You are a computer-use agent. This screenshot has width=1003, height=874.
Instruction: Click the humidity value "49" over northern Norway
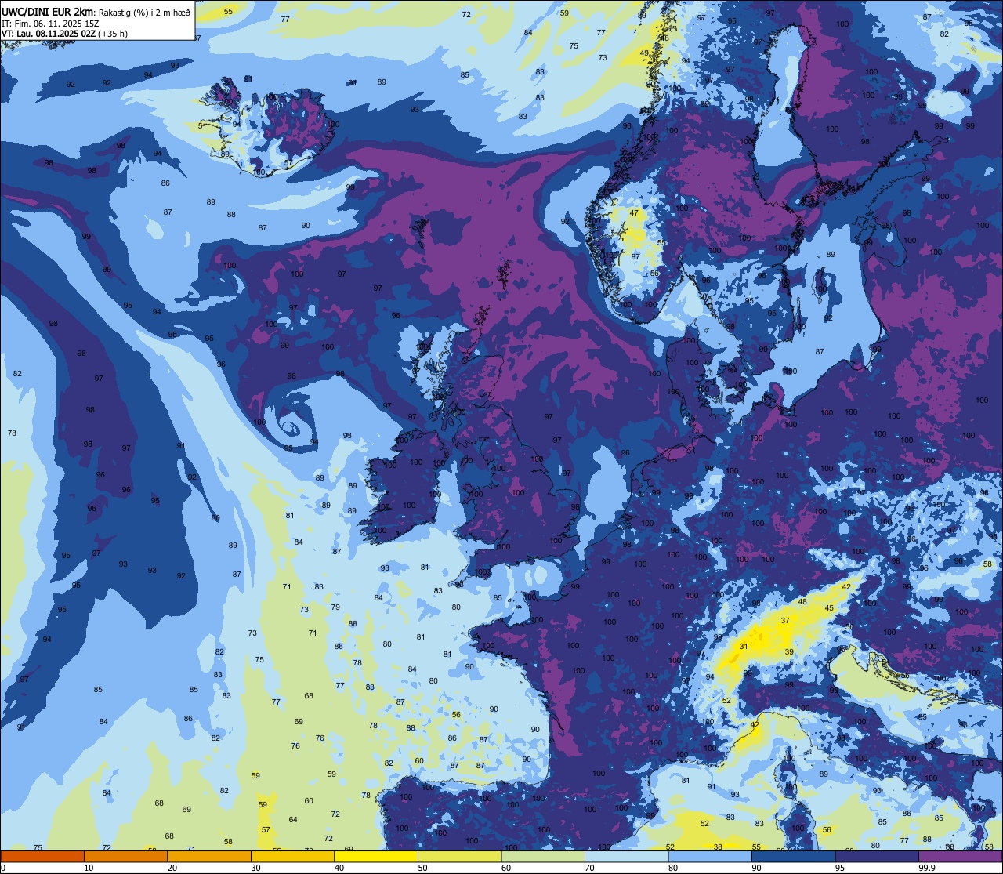[x=644, y=53]
